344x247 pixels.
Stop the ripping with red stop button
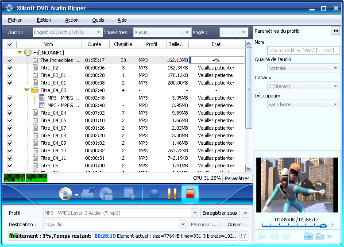click(190, 194)
